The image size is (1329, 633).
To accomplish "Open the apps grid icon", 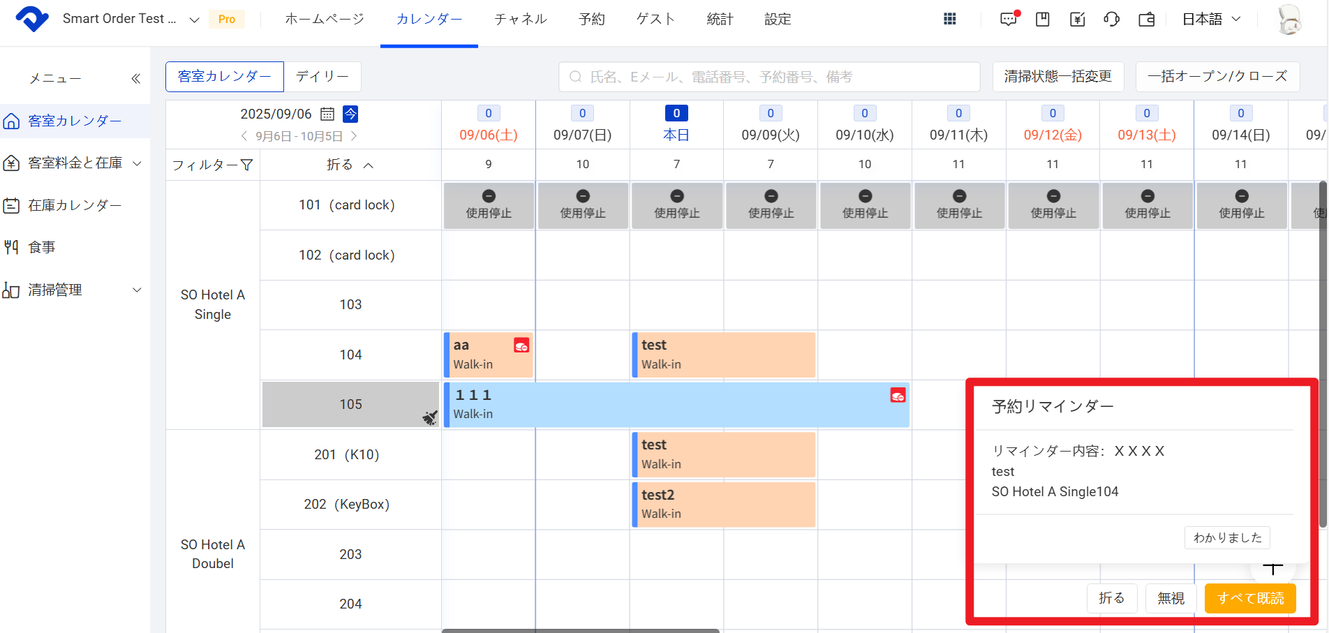I will (949, 20).
